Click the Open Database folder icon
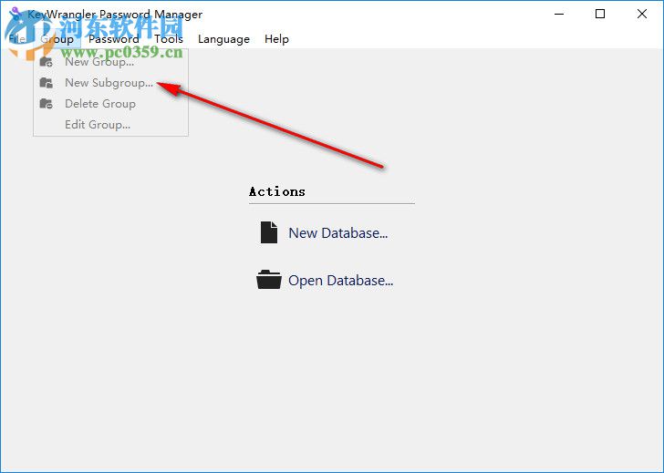 pyautogui.click(x=269, y=280)
